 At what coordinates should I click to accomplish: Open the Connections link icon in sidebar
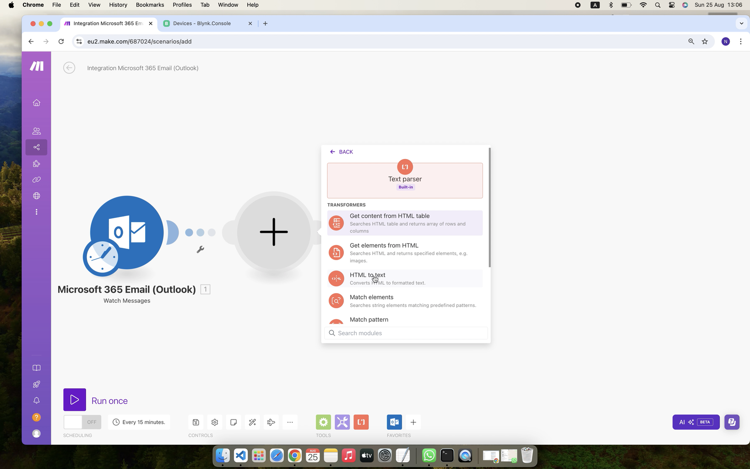pyautogui.click(x=37, y=180)
